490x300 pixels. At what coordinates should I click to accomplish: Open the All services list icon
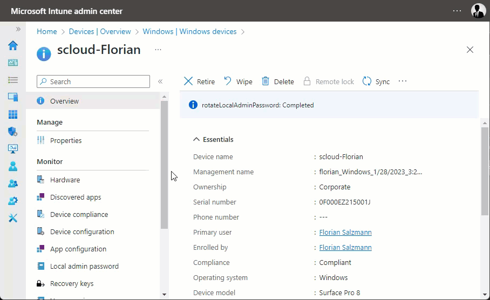tap(13, 80)
